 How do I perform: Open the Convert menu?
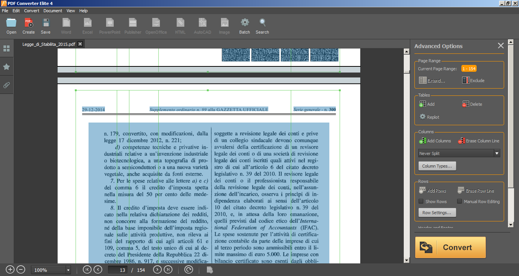(x=32, y=11)
